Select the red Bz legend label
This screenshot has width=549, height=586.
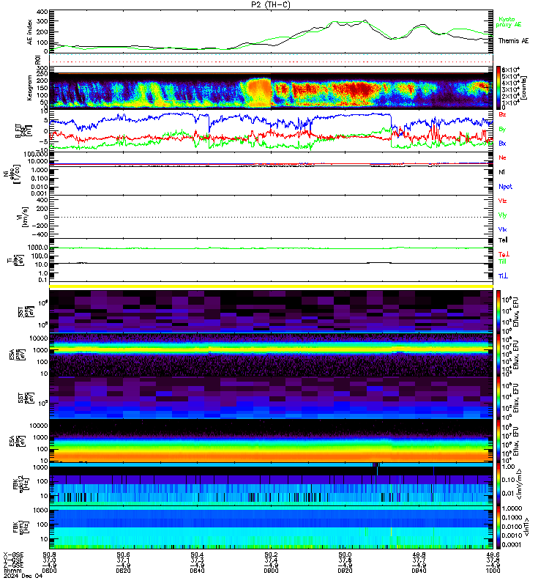502,114
